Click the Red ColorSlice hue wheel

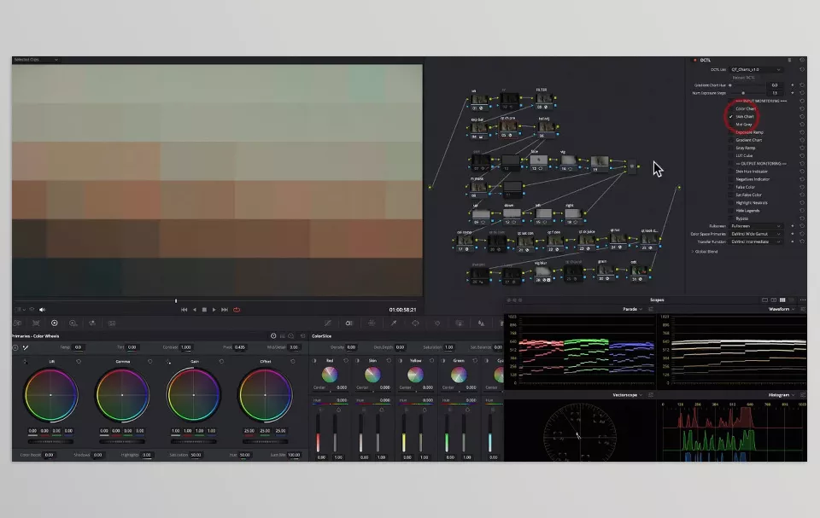pos(330,375)
